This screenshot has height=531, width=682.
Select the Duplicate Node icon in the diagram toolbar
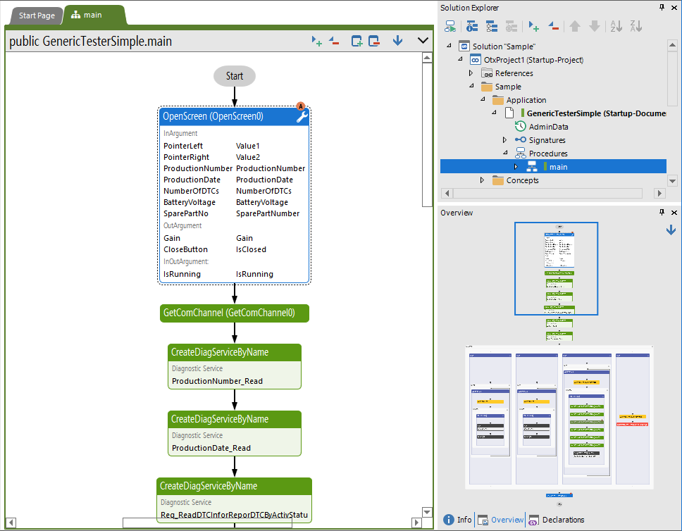(356, 41)
